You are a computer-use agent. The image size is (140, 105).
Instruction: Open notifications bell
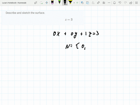(x=114, y=3)
